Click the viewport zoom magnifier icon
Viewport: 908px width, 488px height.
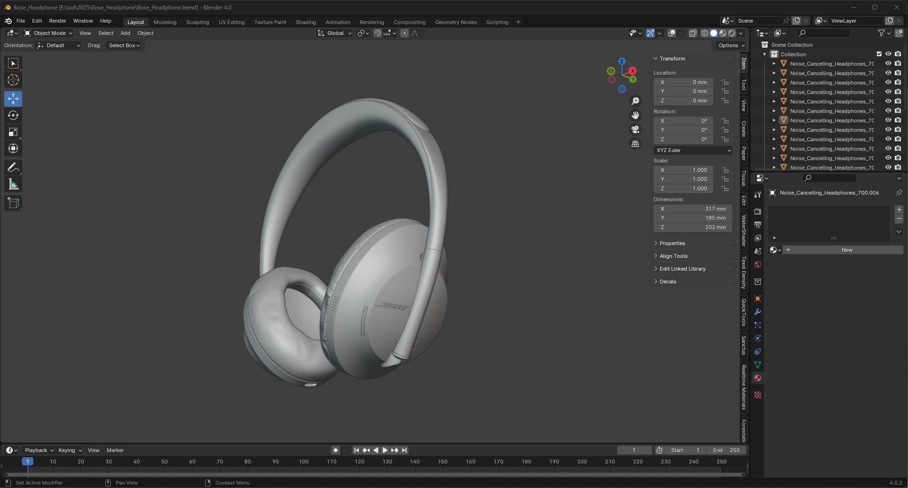pyautogui.click(x=635, y=101)
